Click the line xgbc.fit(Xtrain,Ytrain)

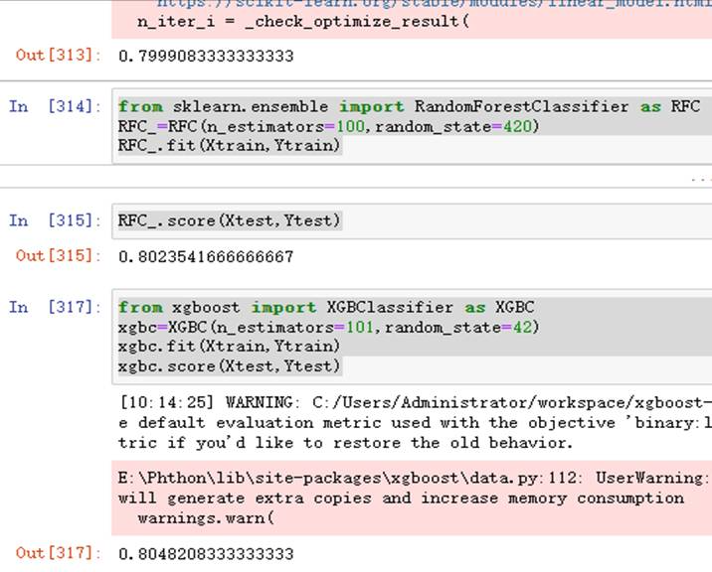click(230, 347)
